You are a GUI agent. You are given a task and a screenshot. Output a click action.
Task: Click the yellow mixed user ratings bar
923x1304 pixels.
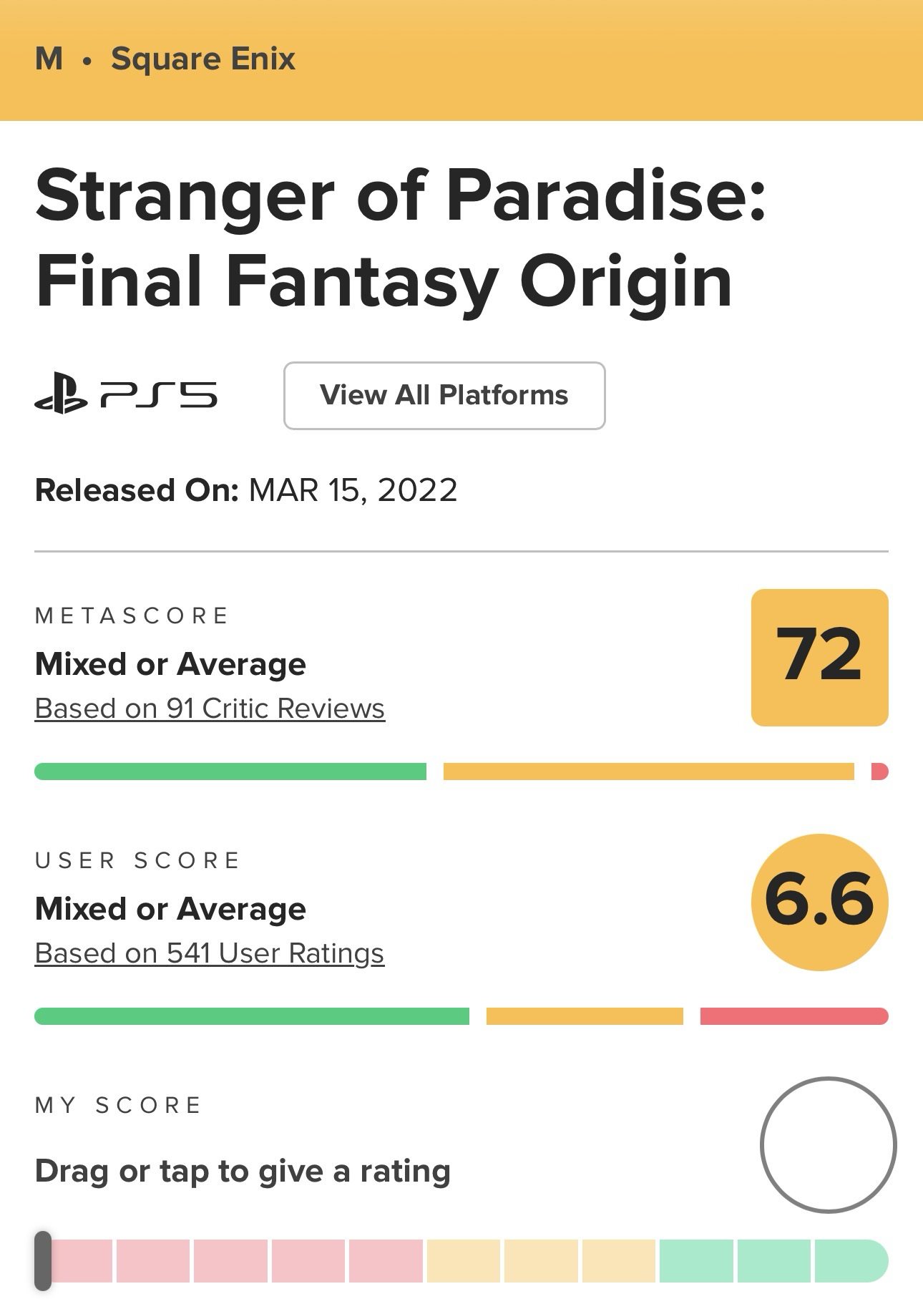click(585, 1016)
